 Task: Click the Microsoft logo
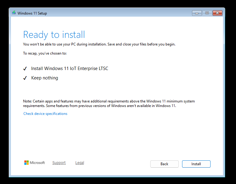[x=35, y=162]
